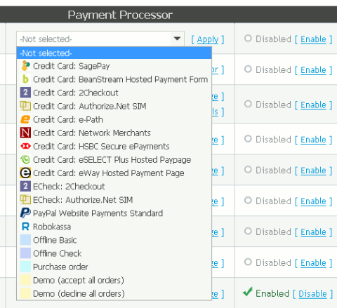Image resolution: width=337 pixels, height=308 pixels.
Task: Choose Demo (decline all orders) option
Action: (x=114, y=293)
